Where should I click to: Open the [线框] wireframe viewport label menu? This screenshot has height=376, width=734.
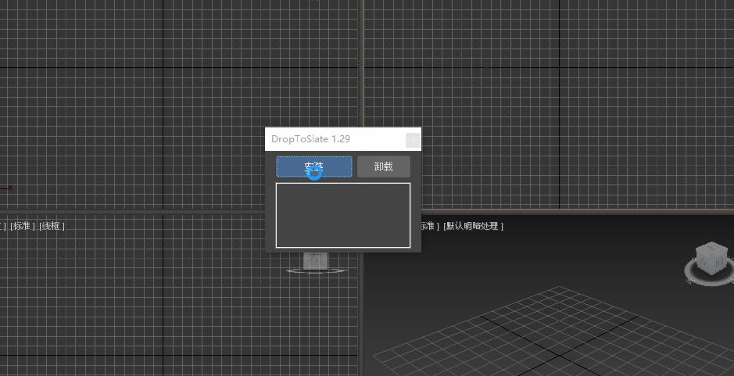pyautogui.click(x=52, y=226)
